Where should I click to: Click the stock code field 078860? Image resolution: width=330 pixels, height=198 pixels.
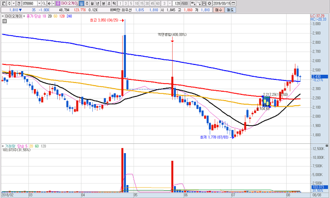(29, 4)
